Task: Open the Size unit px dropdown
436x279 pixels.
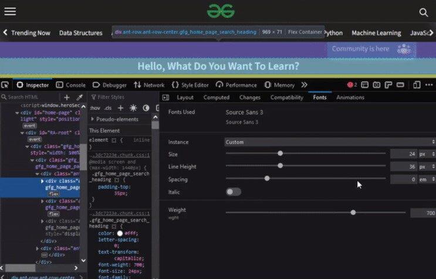Action: point(427,154)
